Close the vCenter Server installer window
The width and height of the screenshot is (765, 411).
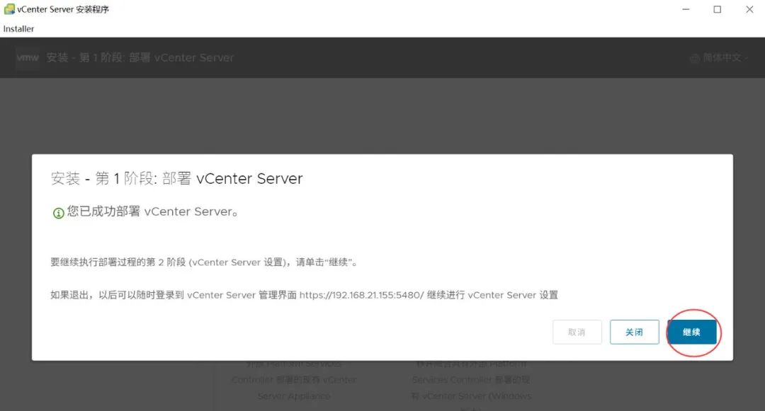coord(749,9)
